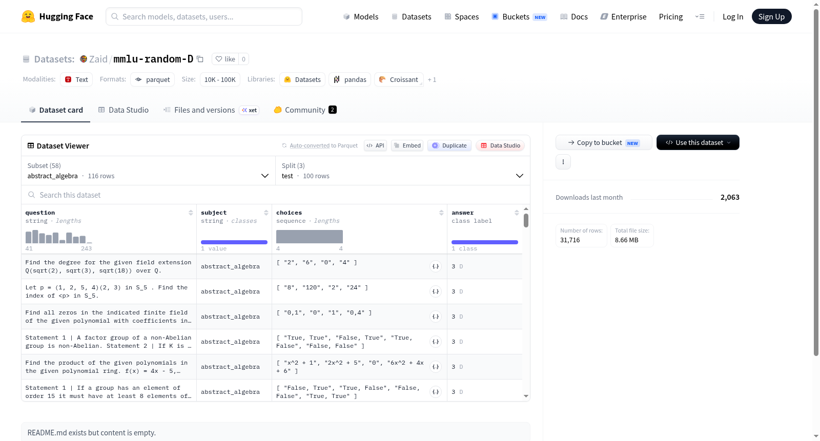Click the answer class distribution bar
The height and width of the screenshot is (441, 820).
click(485, 242)
